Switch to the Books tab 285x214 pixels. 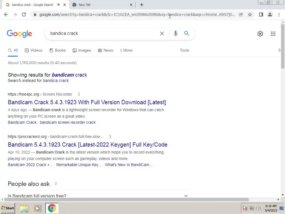[x=58, y=50]
